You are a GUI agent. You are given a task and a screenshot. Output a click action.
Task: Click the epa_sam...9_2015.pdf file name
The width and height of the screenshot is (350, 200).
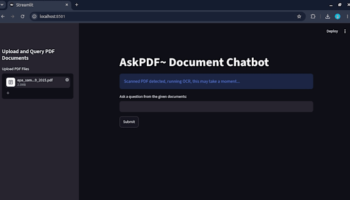coord(35,80)
